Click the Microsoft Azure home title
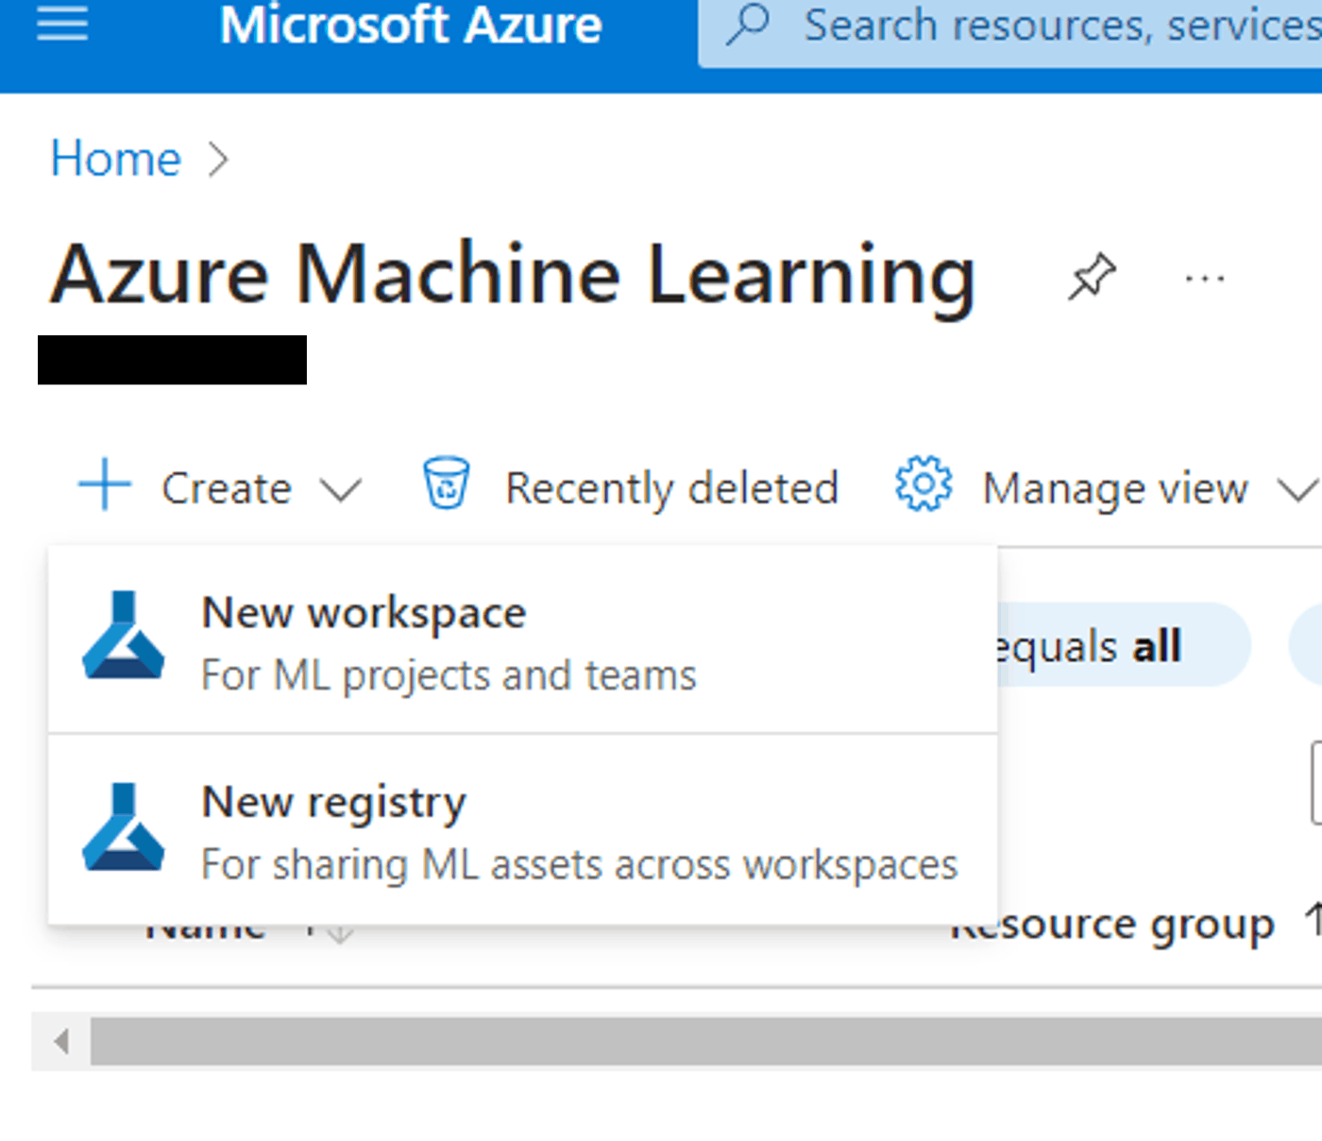 (411, 25)
